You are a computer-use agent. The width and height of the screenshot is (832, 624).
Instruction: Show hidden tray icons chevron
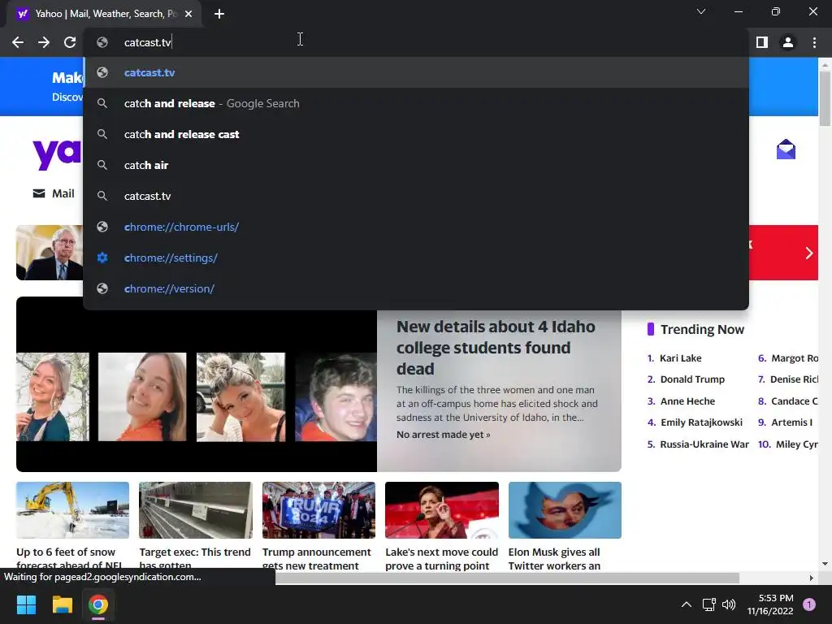click(686, 604)
